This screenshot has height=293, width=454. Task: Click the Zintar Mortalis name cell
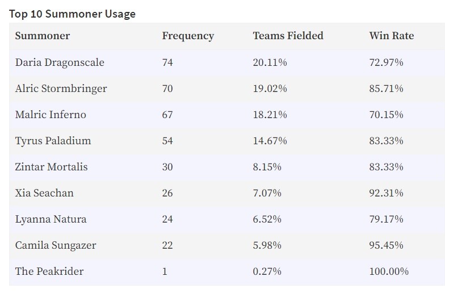(x=51, y=167)
